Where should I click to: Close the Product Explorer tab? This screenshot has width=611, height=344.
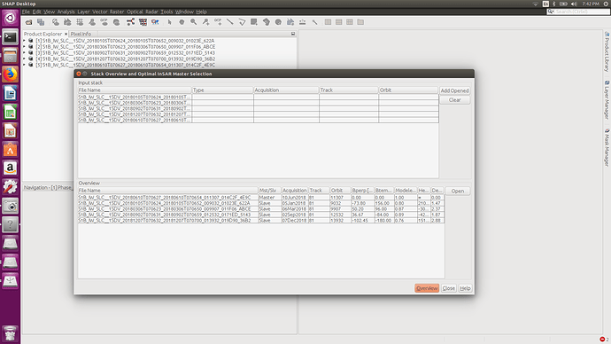point(66,34)
